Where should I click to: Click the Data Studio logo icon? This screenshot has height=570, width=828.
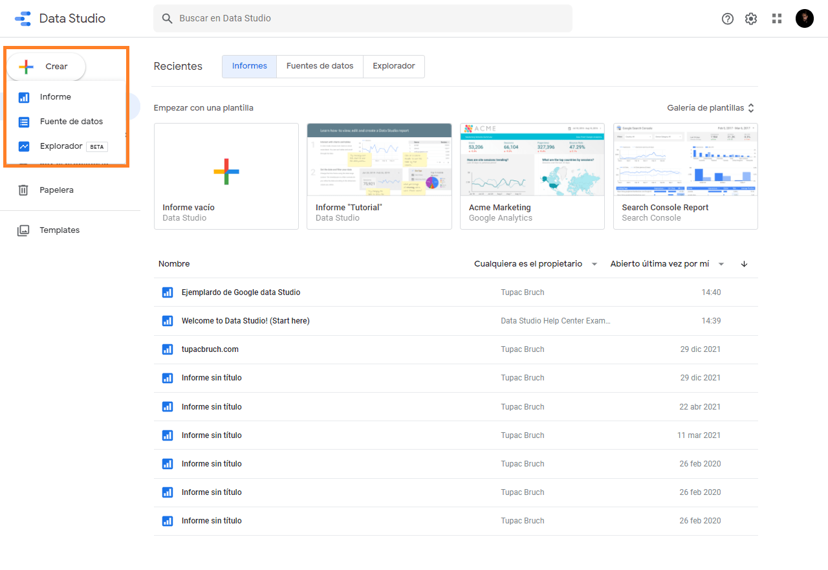[23, 18]
